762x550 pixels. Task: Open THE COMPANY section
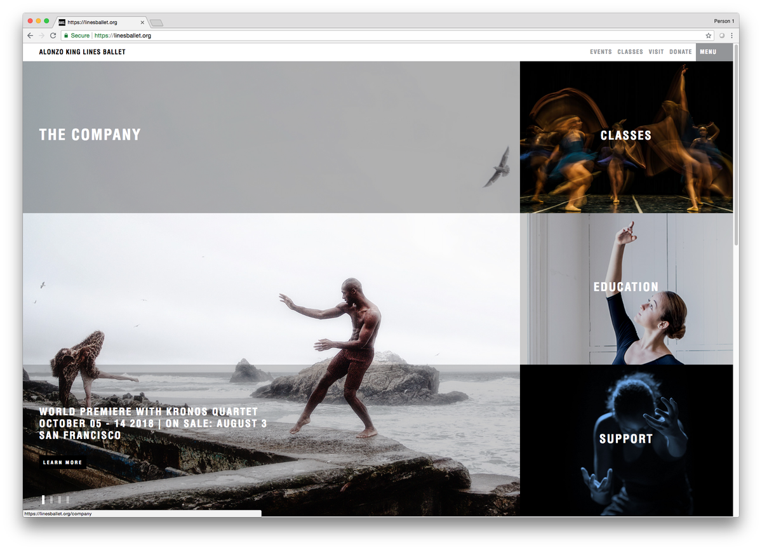click(x=90, y=135)
